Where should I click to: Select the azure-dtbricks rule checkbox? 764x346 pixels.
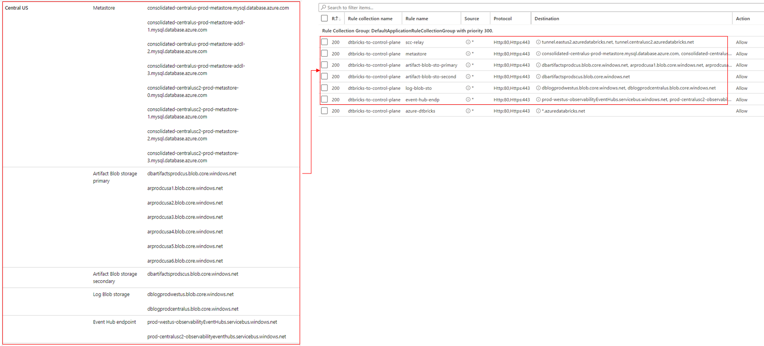[x=324, y=111]
